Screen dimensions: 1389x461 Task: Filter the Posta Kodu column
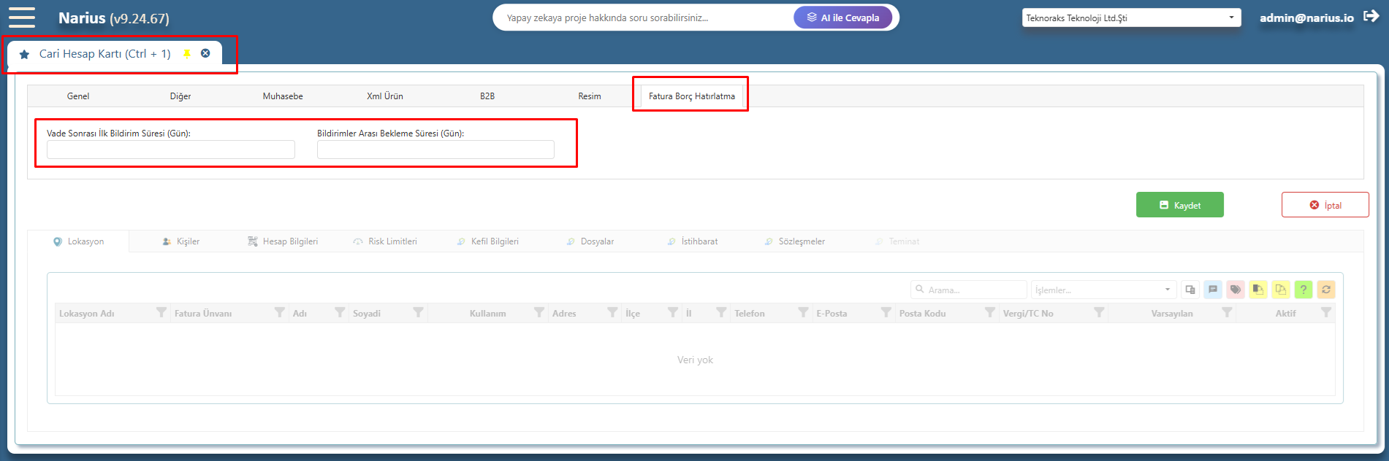click(989, 313)
